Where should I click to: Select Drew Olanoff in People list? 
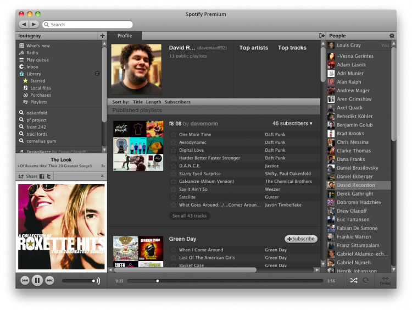tap(359, 211)
